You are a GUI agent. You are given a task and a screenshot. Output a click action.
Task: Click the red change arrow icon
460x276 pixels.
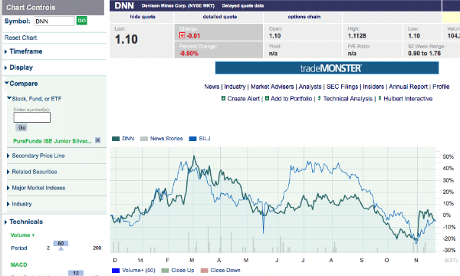pyautogui.click(x=182, y=35)
